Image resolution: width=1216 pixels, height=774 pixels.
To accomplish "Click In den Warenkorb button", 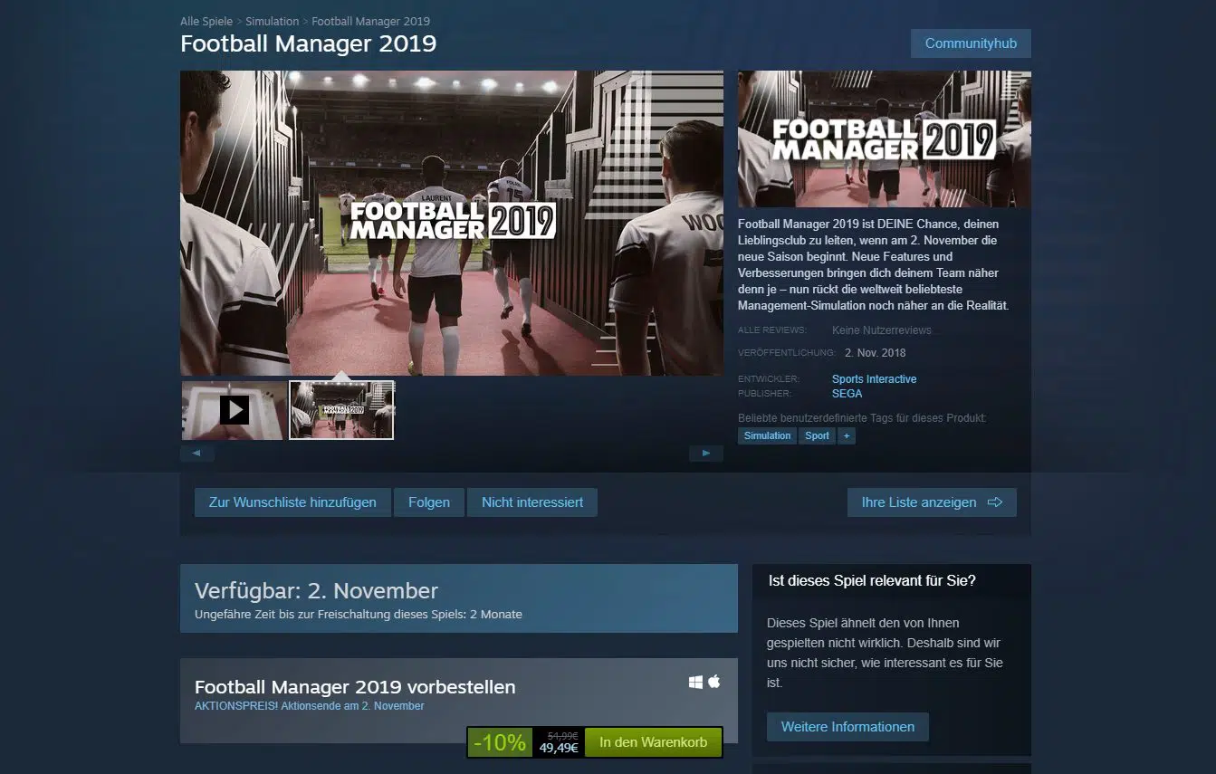I will 653,742.
